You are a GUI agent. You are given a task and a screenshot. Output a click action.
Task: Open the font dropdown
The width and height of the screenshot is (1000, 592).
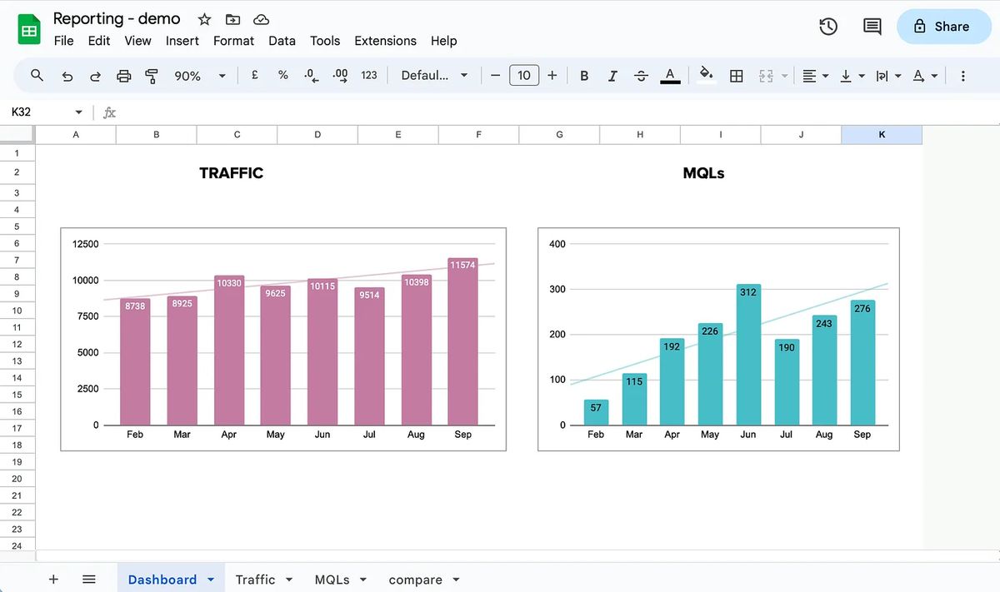[x=434, y=75]
